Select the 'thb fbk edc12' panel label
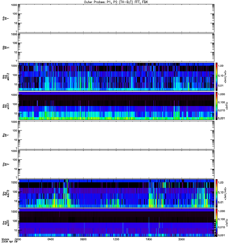This screenshot has width=232, height=248. [x=6, y=77]
